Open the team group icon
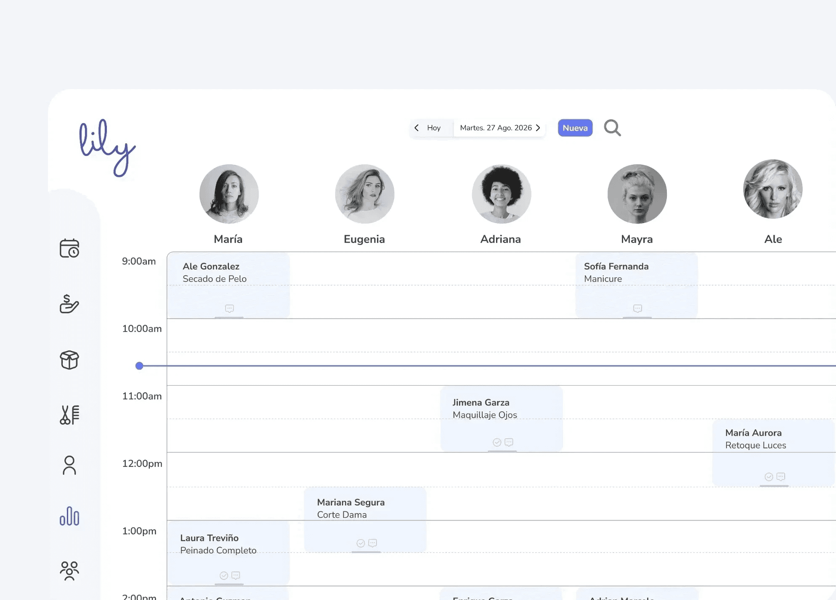The width and height of the screenshot is (836, 600). [x=69, y=571]
